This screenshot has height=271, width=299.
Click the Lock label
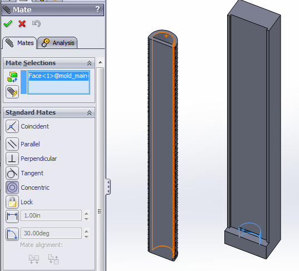(27, 202)
